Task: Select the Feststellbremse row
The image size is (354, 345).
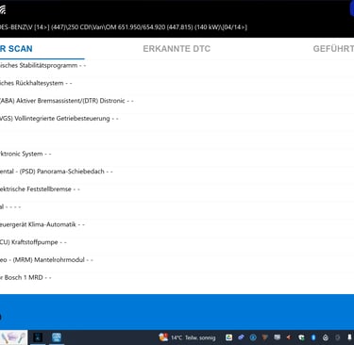Action: (177, 189)
